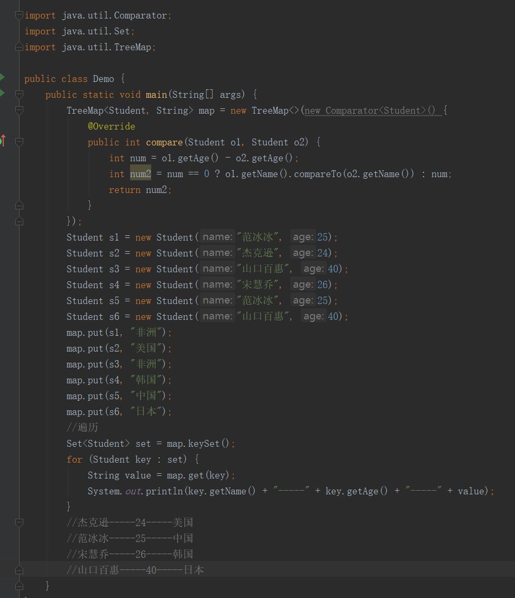Collapse the compare method fold marker
This screenshot has height=598, width=515.
[19, 142]
